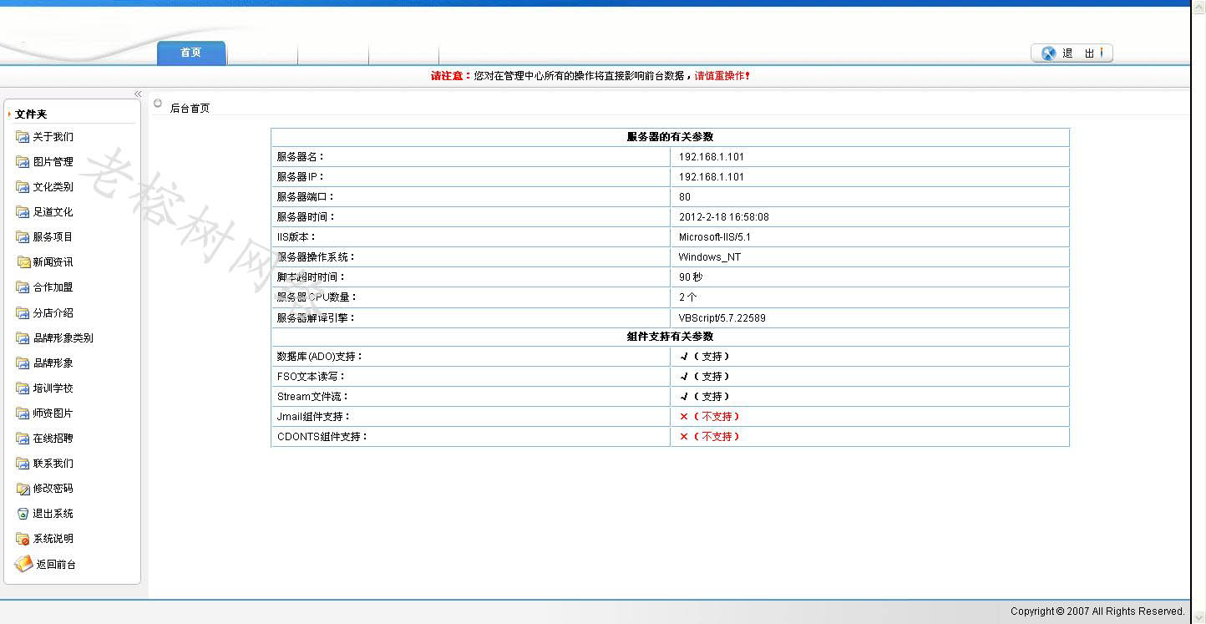Screen dimensions: 1206x624
Task: Open 文化类别 in the sidebar
Action: [x=53, y=187]
